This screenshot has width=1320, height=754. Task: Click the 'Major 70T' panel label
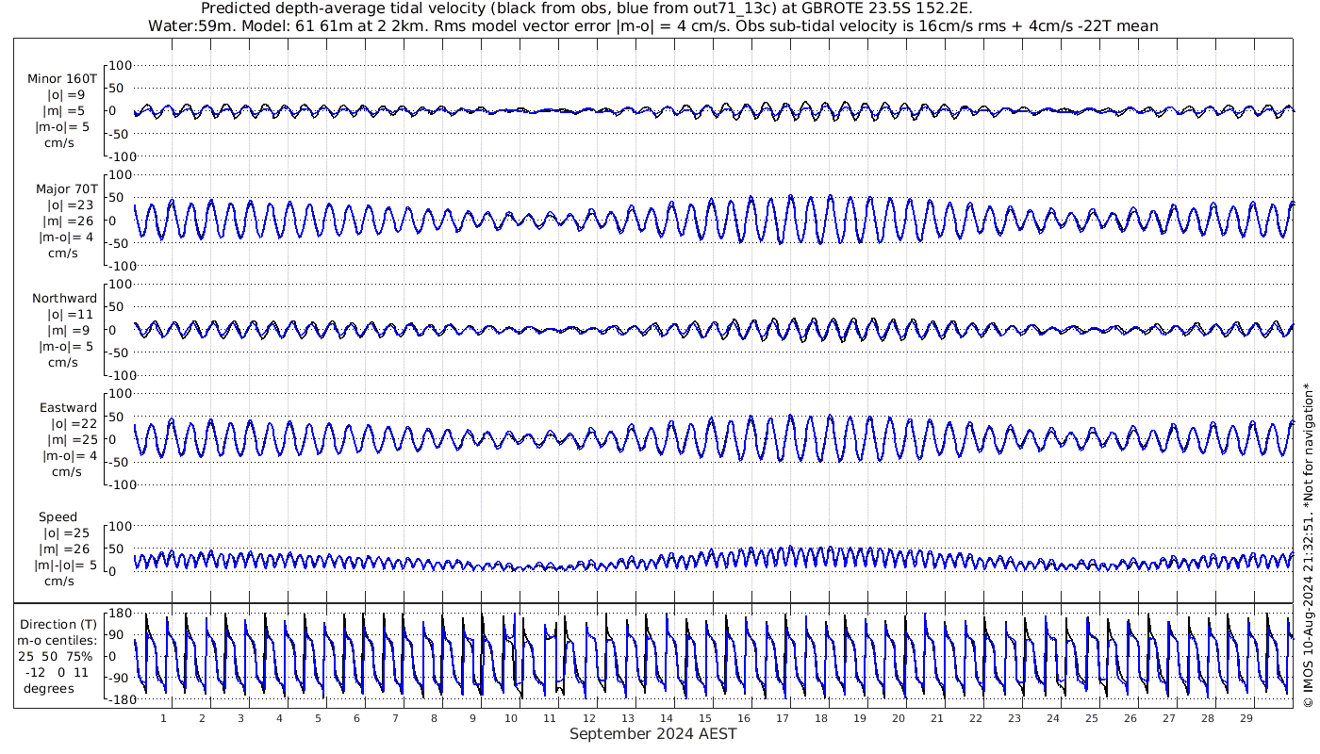(66, 189)
